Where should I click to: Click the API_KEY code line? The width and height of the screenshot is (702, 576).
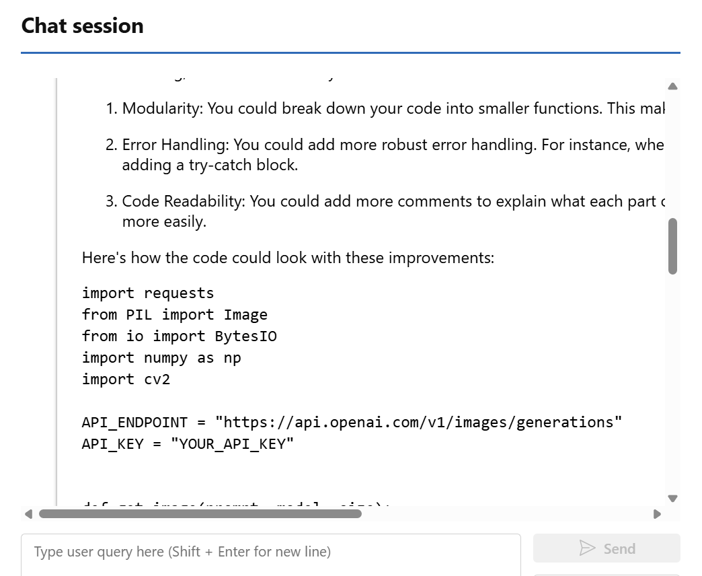click(188, 444)
